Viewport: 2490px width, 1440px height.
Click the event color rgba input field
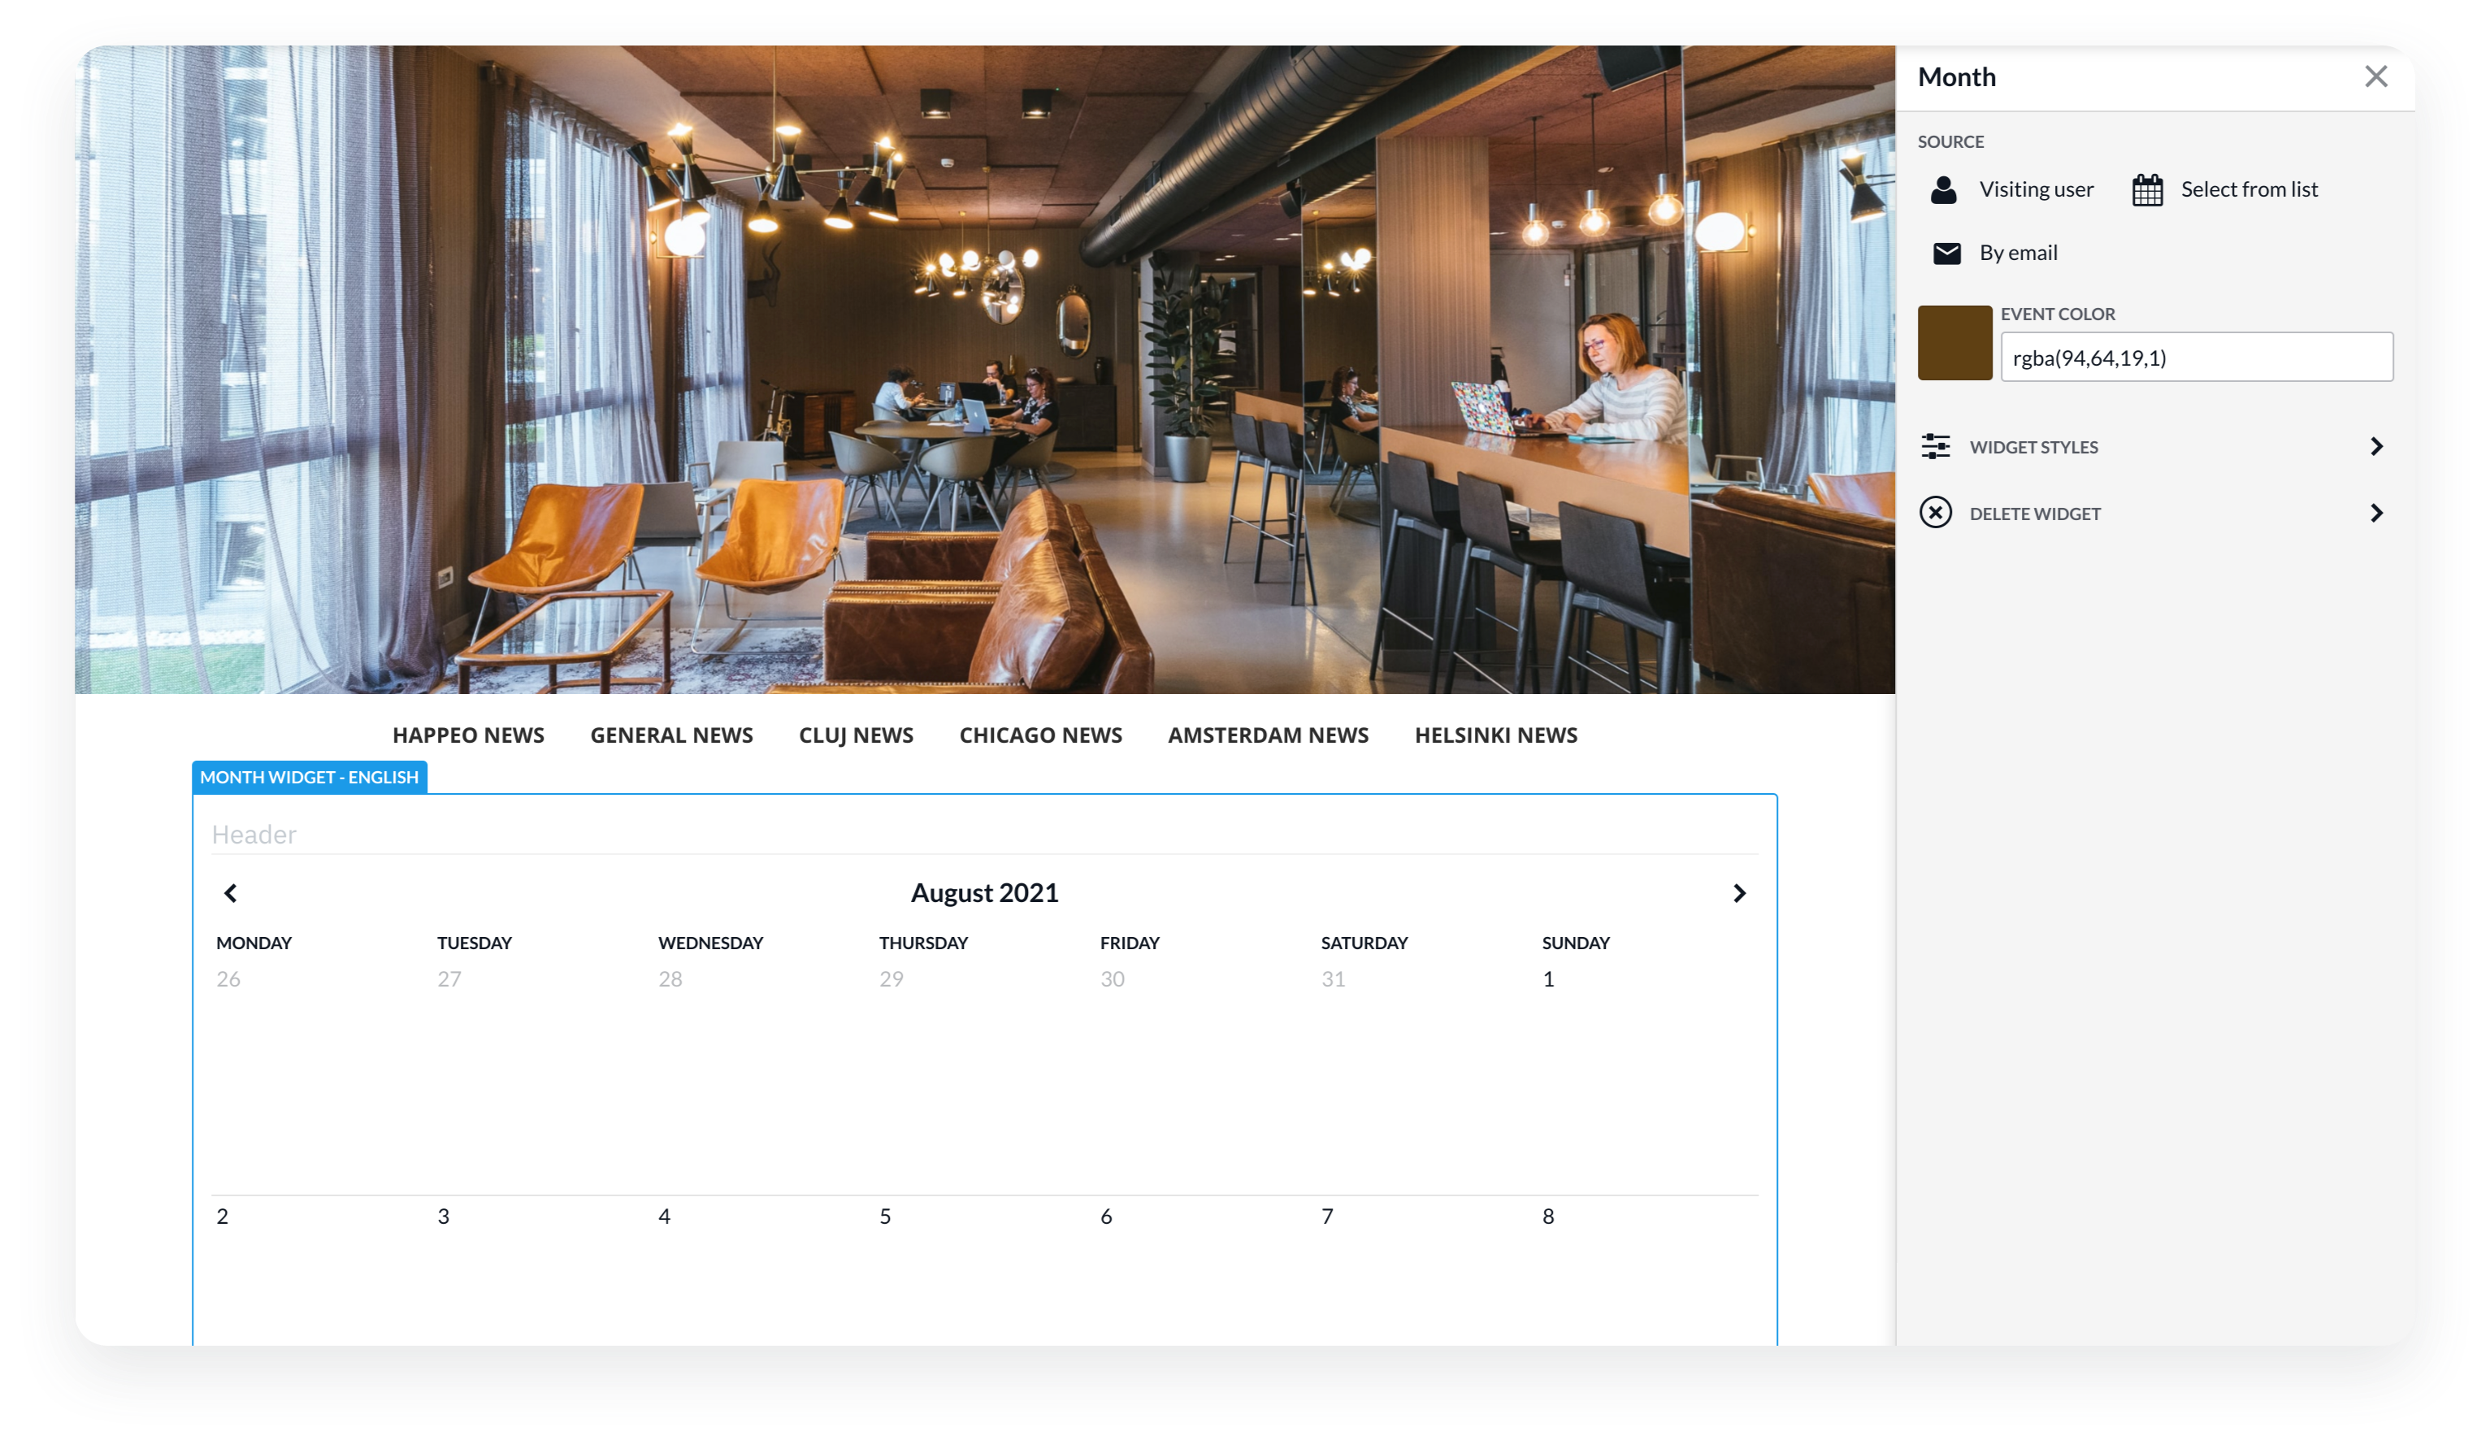(2196, 358)
